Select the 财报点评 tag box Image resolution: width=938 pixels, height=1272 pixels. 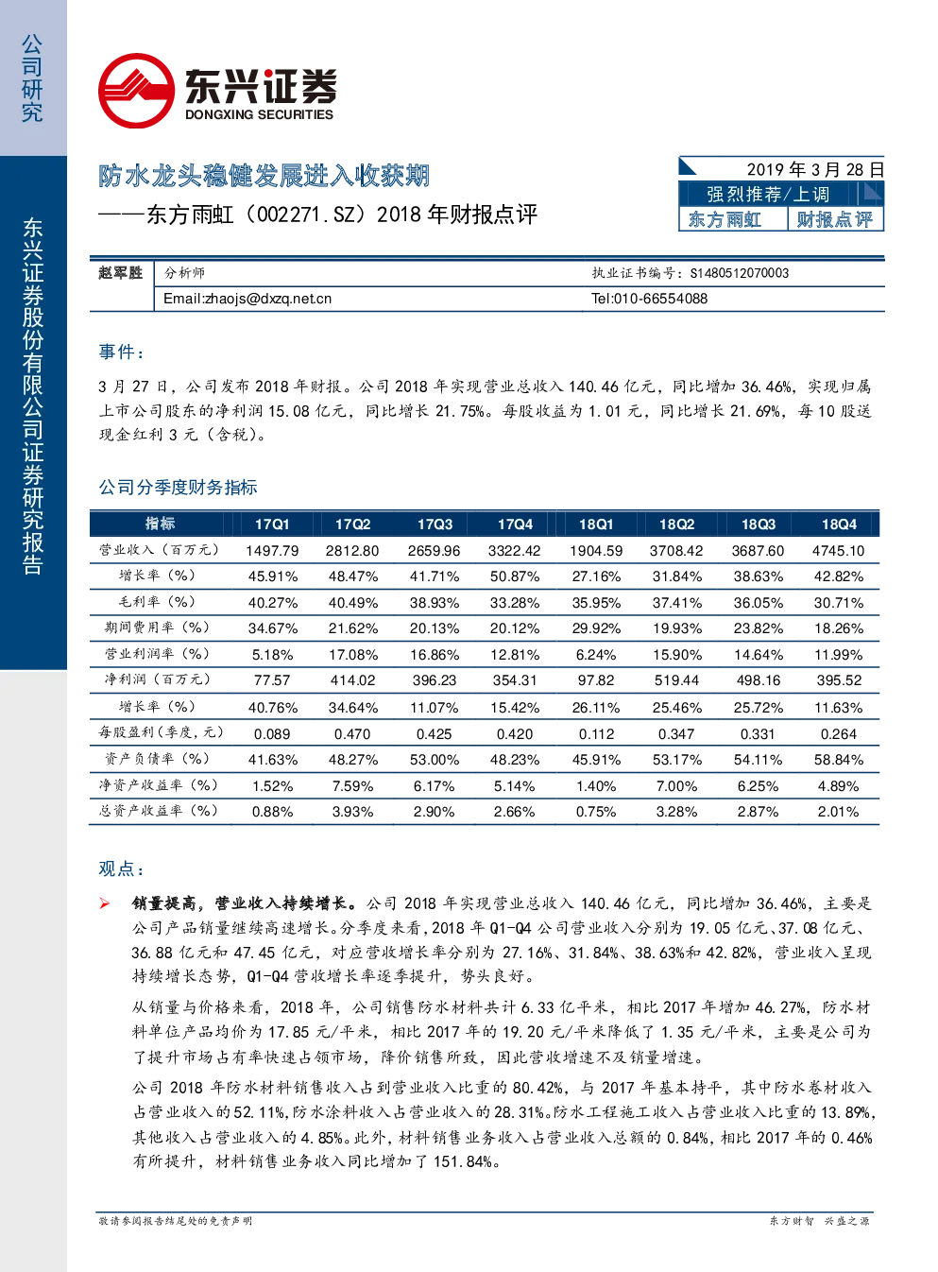[x=835, y=219]
